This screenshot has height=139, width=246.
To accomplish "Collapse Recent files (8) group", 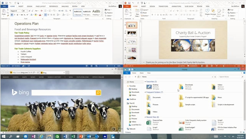I will click(x=145, y=117).
